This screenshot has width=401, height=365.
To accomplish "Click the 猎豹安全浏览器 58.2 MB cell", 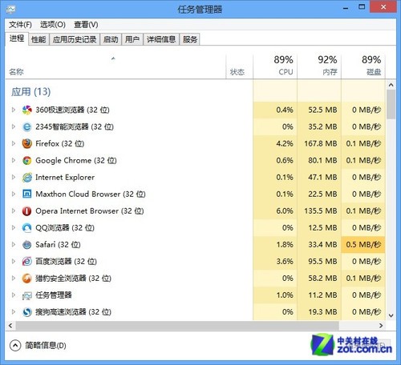I will tap(319, 279).
